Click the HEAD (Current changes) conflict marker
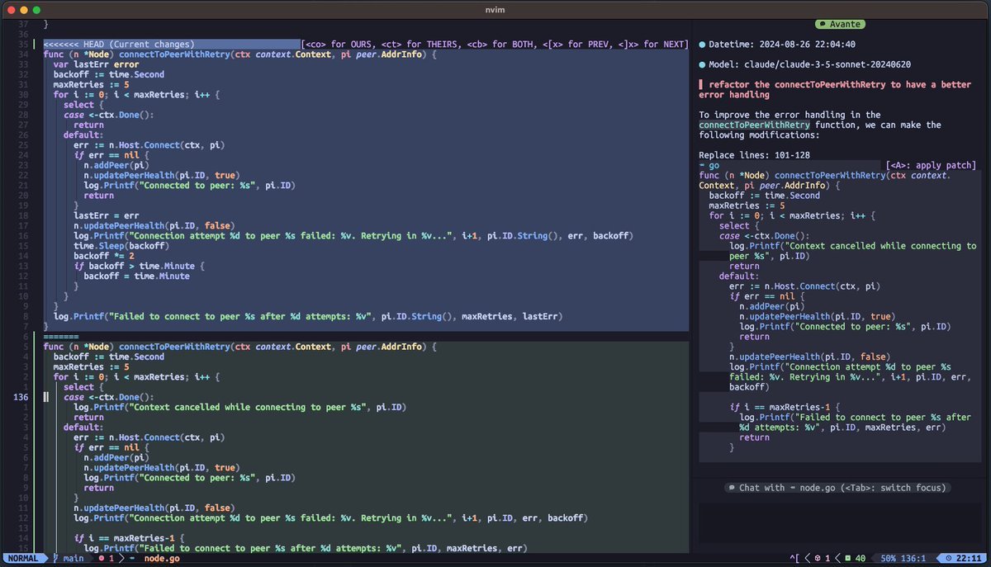The image size is (991, 567). pyautogui.click(x=119, y=44)
